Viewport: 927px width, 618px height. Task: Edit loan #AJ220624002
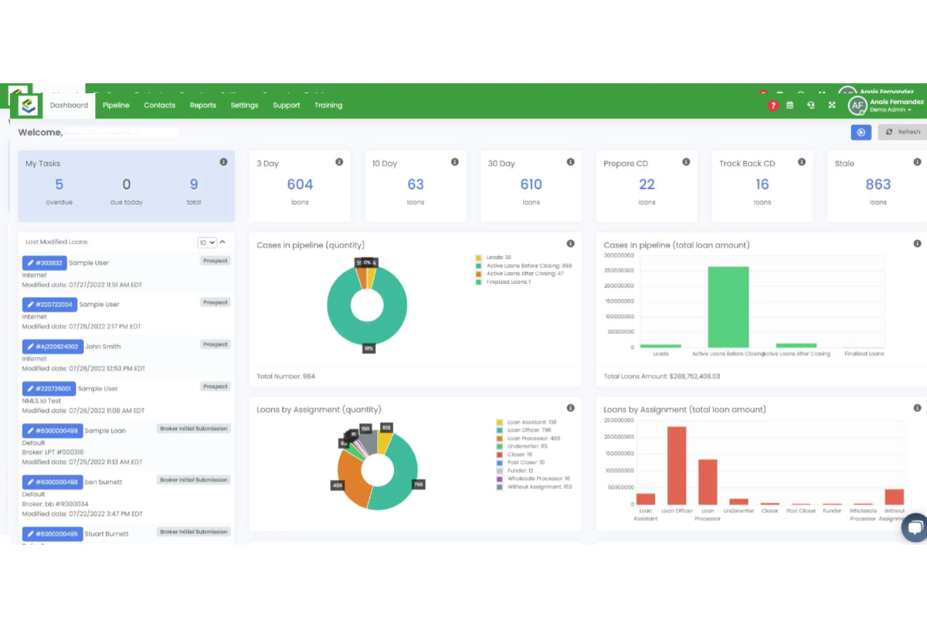point(53,346)
